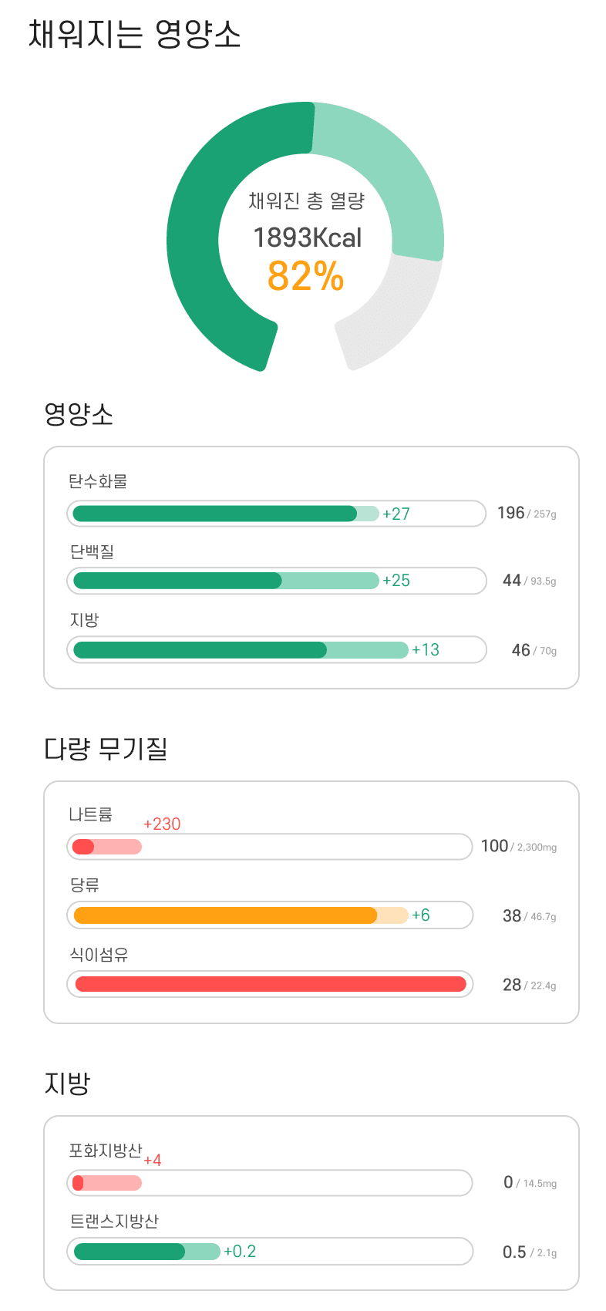Click the 나트륨 red progress bar
The width and height of the screenshot is (606, 1311).
(x=270, y=847)
